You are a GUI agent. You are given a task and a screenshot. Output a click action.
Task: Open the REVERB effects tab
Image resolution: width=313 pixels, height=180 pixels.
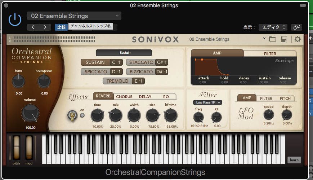pos(103,96)
